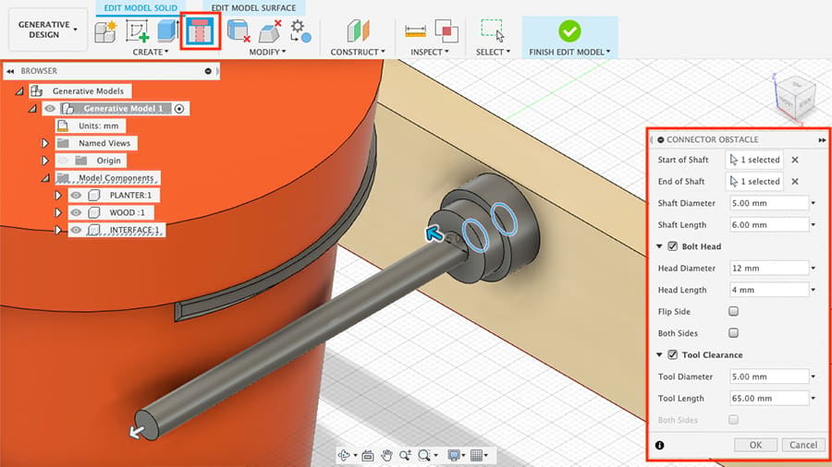Image resolution: width=832 pixels, height=467 pixels.
Task: Select the Create Sketch tool
Action: tap(138, 31)
